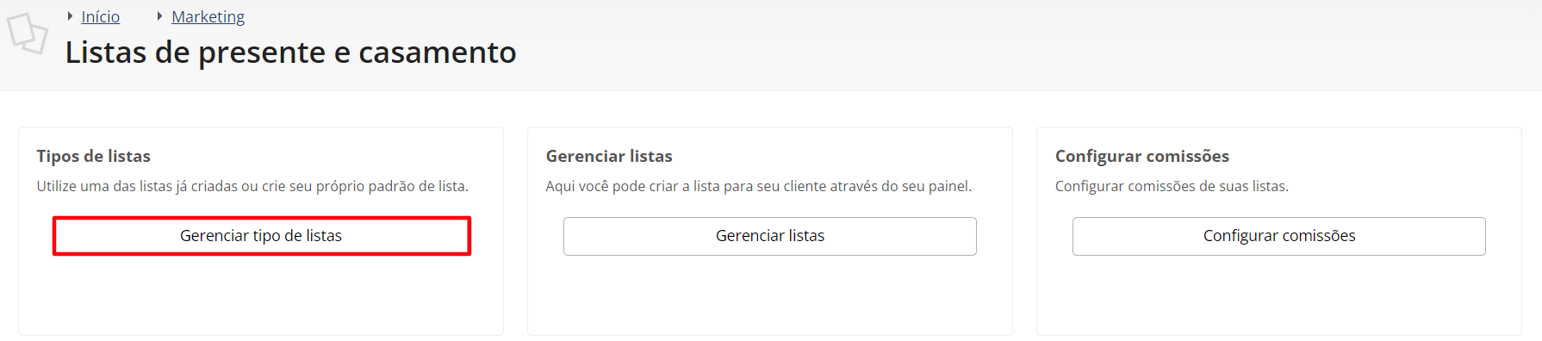Viewport: 1542px width, 341px height.
Task: Click the breadcrumb arrow before Marketing
Action: (x=159, y=16)
